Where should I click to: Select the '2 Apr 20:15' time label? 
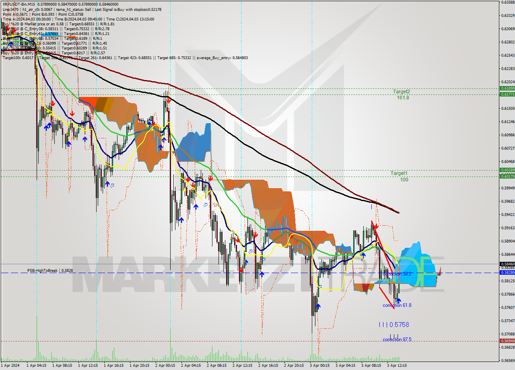tap(295, 366)
